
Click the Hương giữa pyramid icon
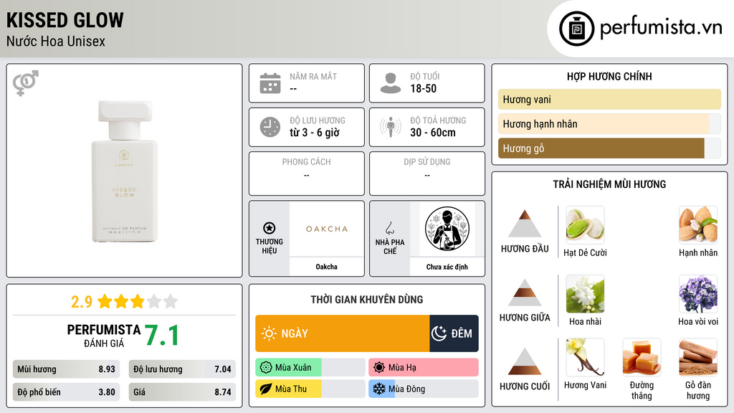coord(525,293)
